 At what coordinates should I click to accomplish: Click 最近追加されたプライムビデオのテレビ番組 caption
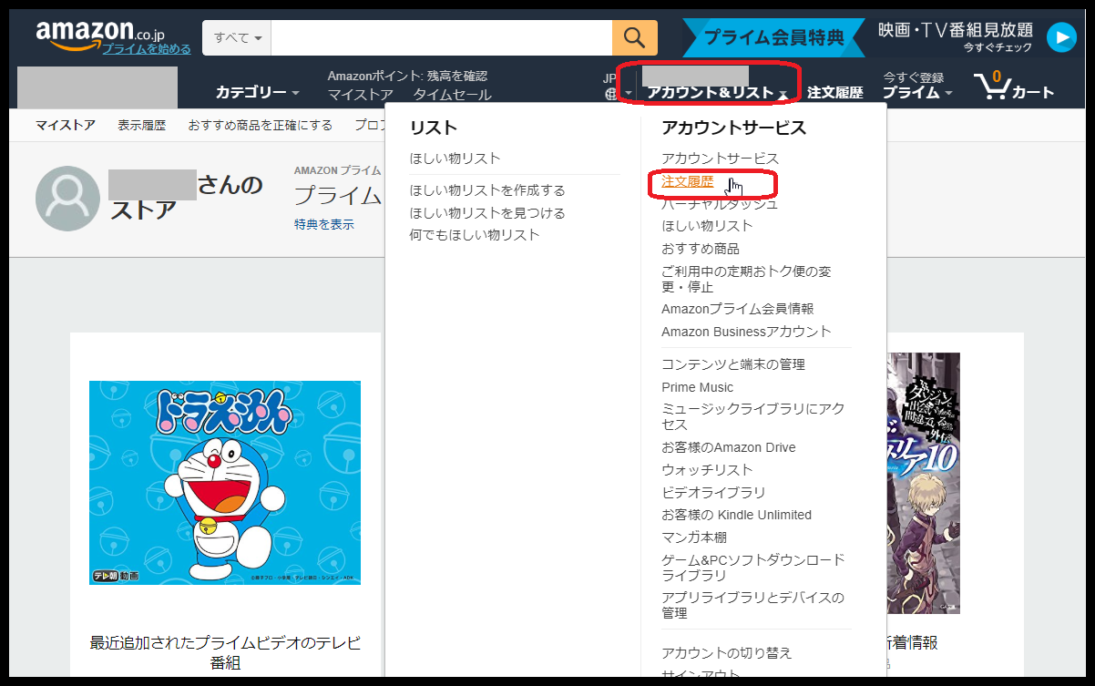tap(225, 652)
